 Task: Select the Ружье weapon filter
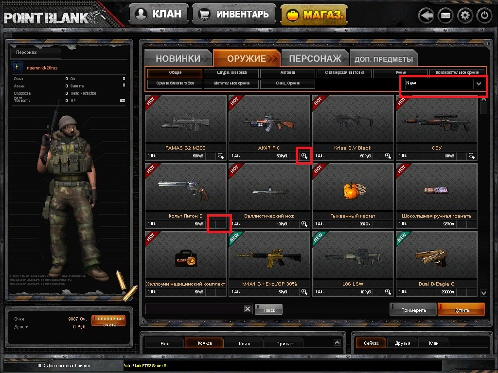(401, 73)
